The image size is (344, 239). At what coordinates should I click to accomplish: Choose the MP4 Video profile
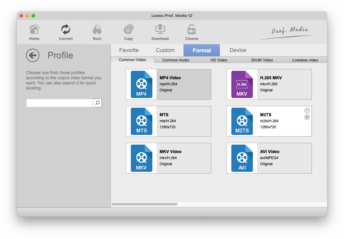tap(169, 84)
